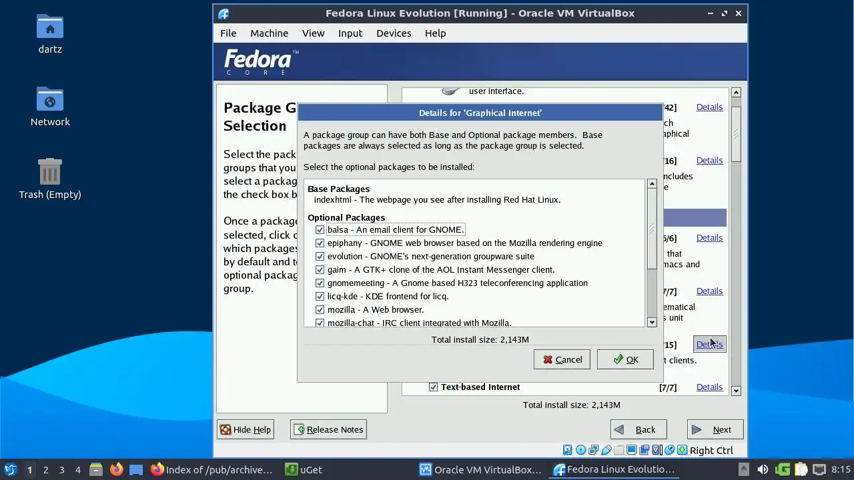The width and height of the screenshot is (854, 480).
Task: Open the View menu
Action: click(313, 33)
